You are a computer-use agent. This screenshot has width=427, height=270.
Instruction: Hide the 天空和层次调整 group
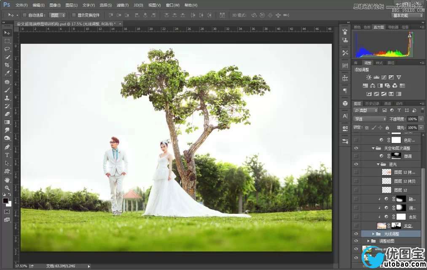pos(356,148)
